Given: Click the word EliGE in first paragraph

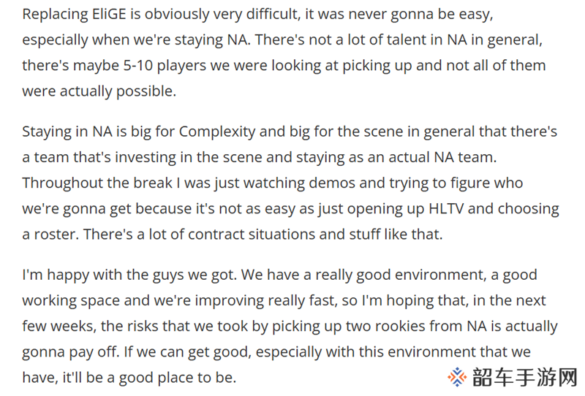Looking at the screenshot, I should coord(109,14).
